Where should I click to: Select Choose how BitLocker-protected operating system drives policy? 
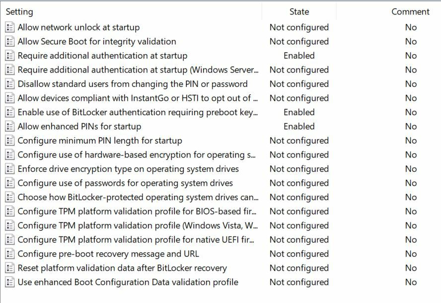coord(138,197)
